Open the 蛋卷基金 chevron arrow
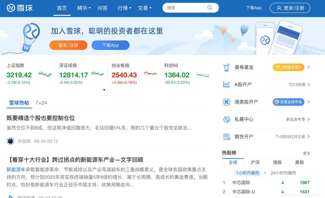The width and height of the screenshot is (325, 198). pyautogui.click(x=309, y=67)
